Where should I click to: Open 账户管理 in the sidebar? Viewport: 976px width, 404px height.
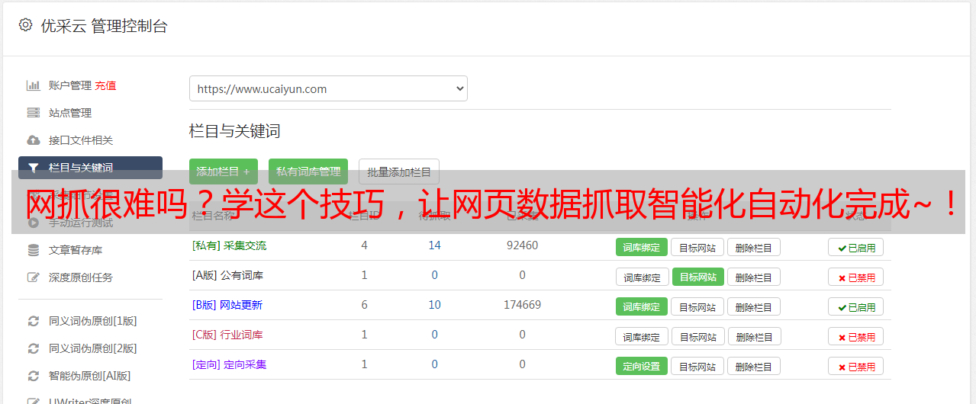[69, 85]
